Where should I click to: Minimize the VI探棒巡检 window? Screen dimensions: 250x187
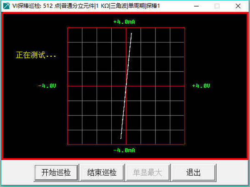tap(196, 6)
